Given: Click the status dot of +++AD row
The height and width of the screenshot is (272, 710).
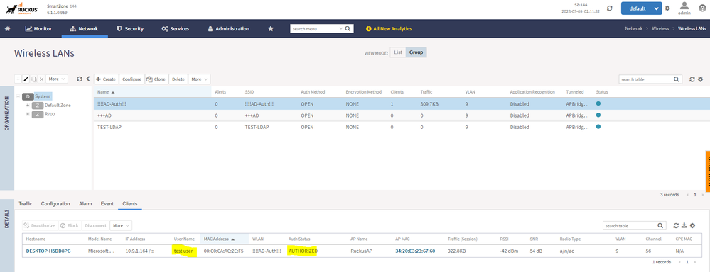Looking at the screenshot, I should tap(598, 115).
